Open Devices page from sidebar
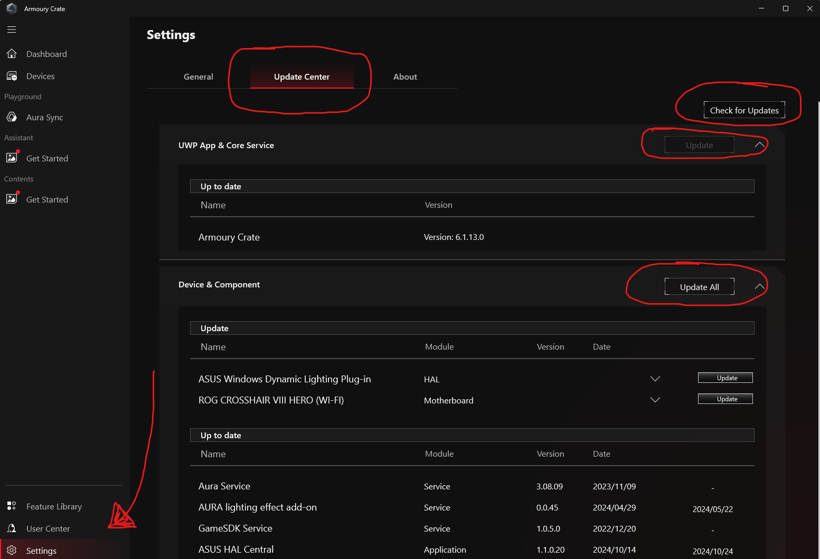The width and height of the screenshot is (820, 559). tap(41, 76)
